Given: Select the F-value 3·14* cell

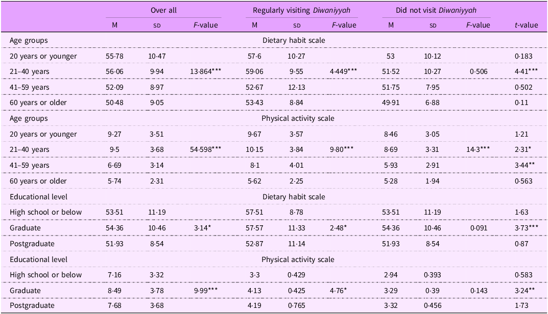Looking at the screenshot, I should (202, 228).
